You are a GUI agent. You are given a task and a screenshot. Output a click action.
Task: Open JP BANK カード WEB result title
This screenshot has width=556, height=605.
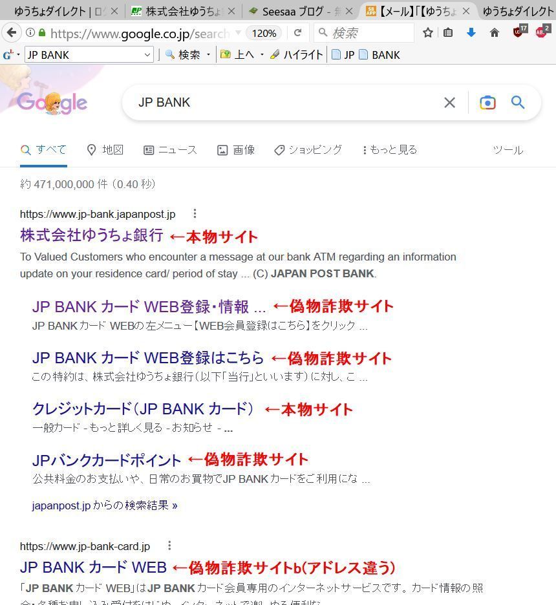click(x=93, y=568)
